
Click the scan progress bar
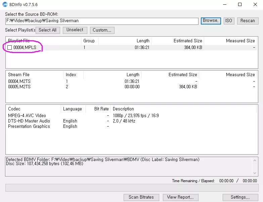132,188
